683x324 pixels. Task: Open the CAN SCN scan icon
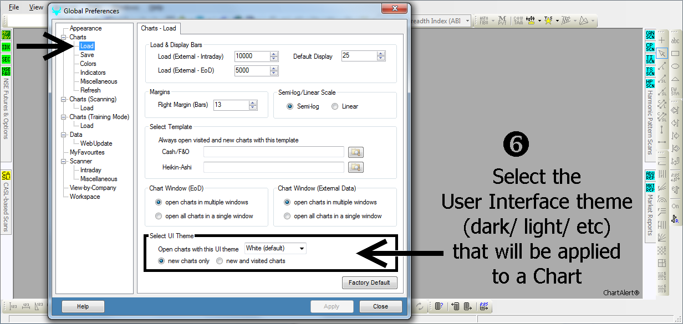coord(650,35)
